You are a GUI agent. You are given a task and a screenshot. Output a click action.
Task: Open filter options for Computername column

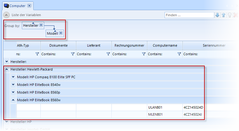pos(179,54)
